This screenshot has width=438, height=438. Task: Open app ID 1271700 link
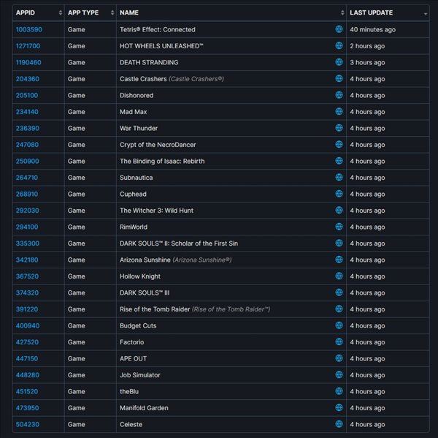pyautogui.click(x=28, y=46)
